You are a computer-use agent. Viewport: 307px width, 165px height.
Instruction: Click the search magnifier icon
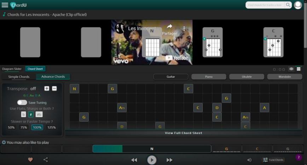point(288,5)
